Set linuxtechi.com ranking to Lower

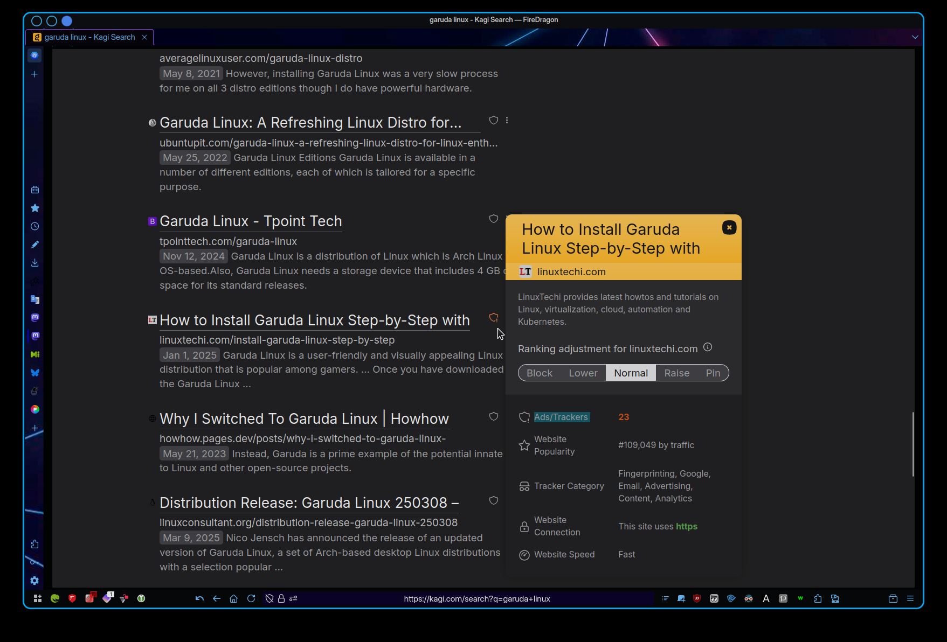583,373
